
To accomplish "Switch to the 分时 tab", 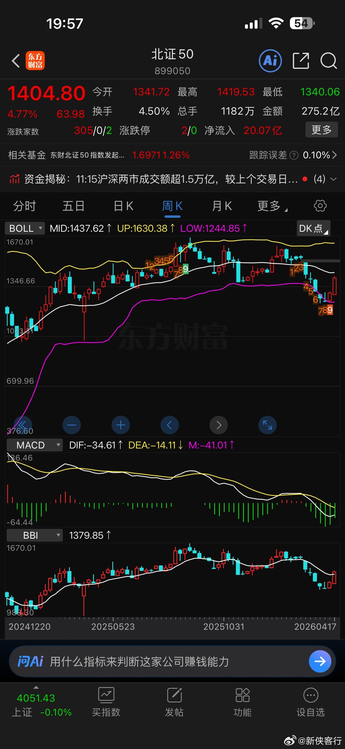I will 25,206.
